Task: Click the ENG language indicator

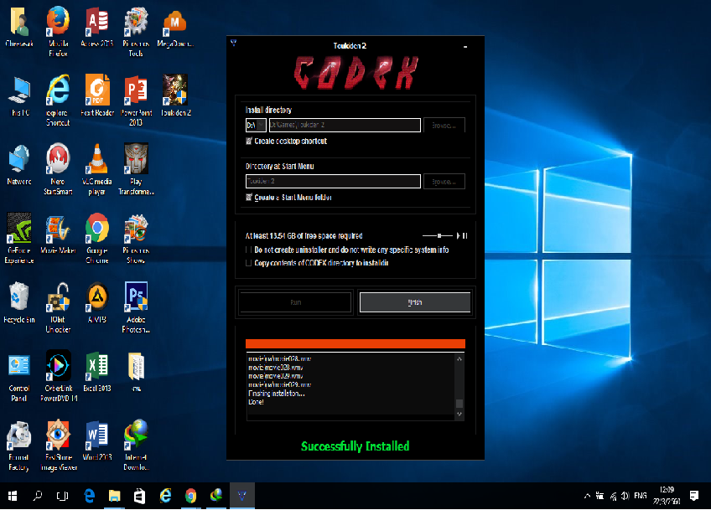Action: point(641,496)
